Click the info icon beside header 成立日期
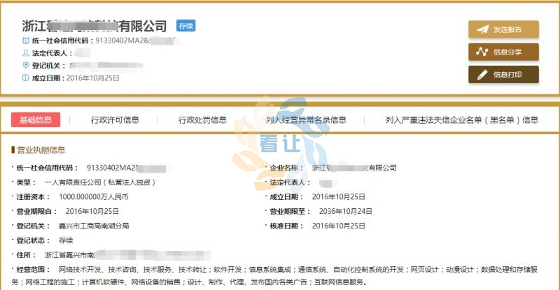Viewport: 560px width, 290px height. (x=26, y=78)
